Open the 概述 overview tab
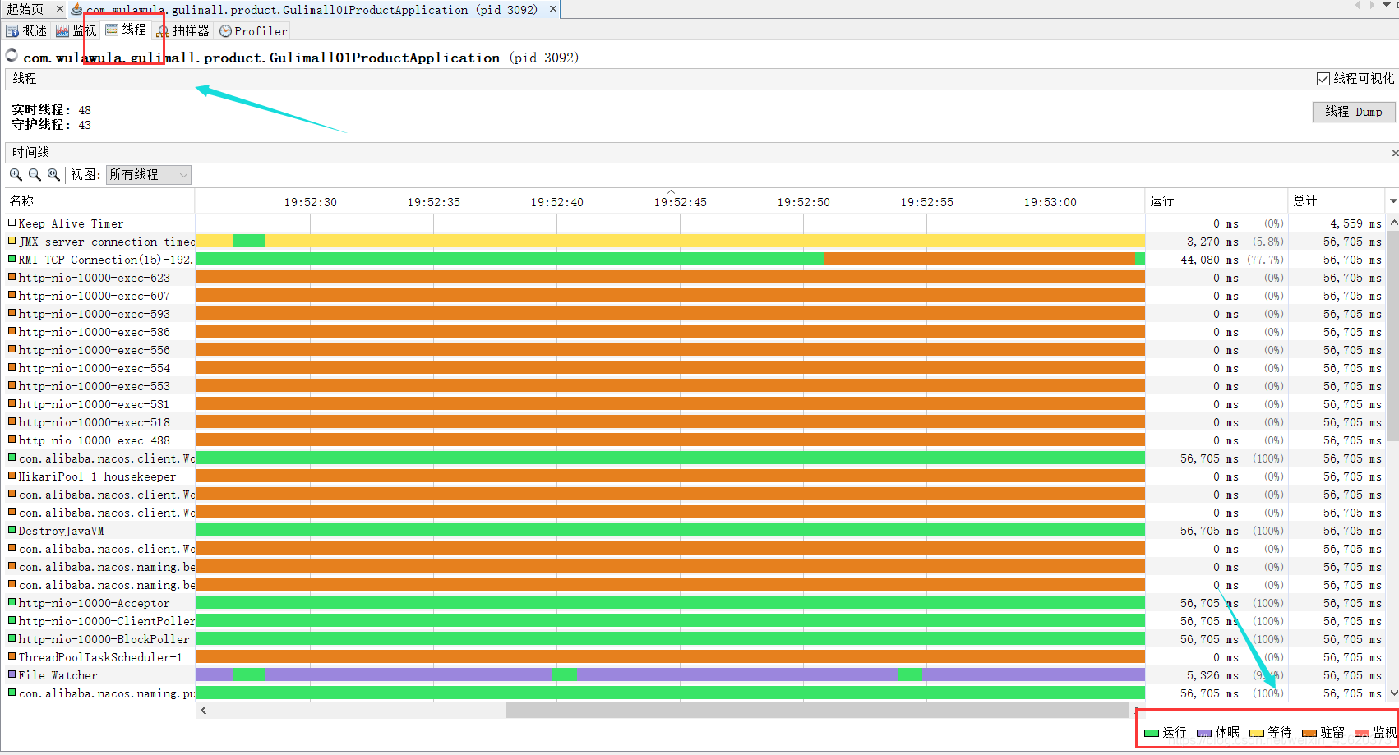1399x755 pixels. click(x=26, y=30)
